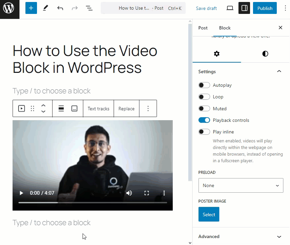Image resolution: width=290 pixels, height=245 pixels.
Task: Mute the video player volume
Action: coord(129,193)
